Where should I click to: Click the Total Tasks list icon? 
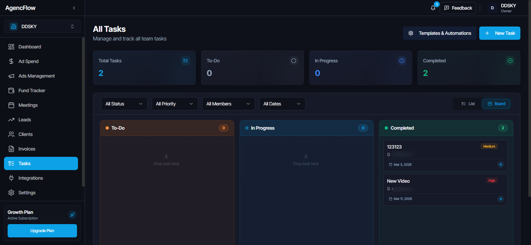click(186, 61)
